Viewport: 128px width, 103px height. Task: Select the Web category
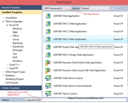[x=15, y=32]
